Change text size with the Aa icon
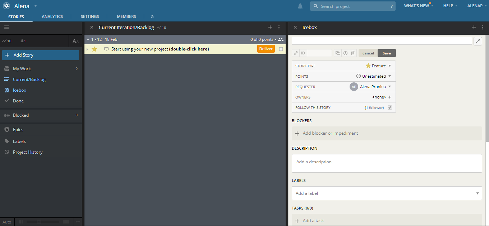Image resolution: width=489 pixels, height=226 pixels. [75, 41]
